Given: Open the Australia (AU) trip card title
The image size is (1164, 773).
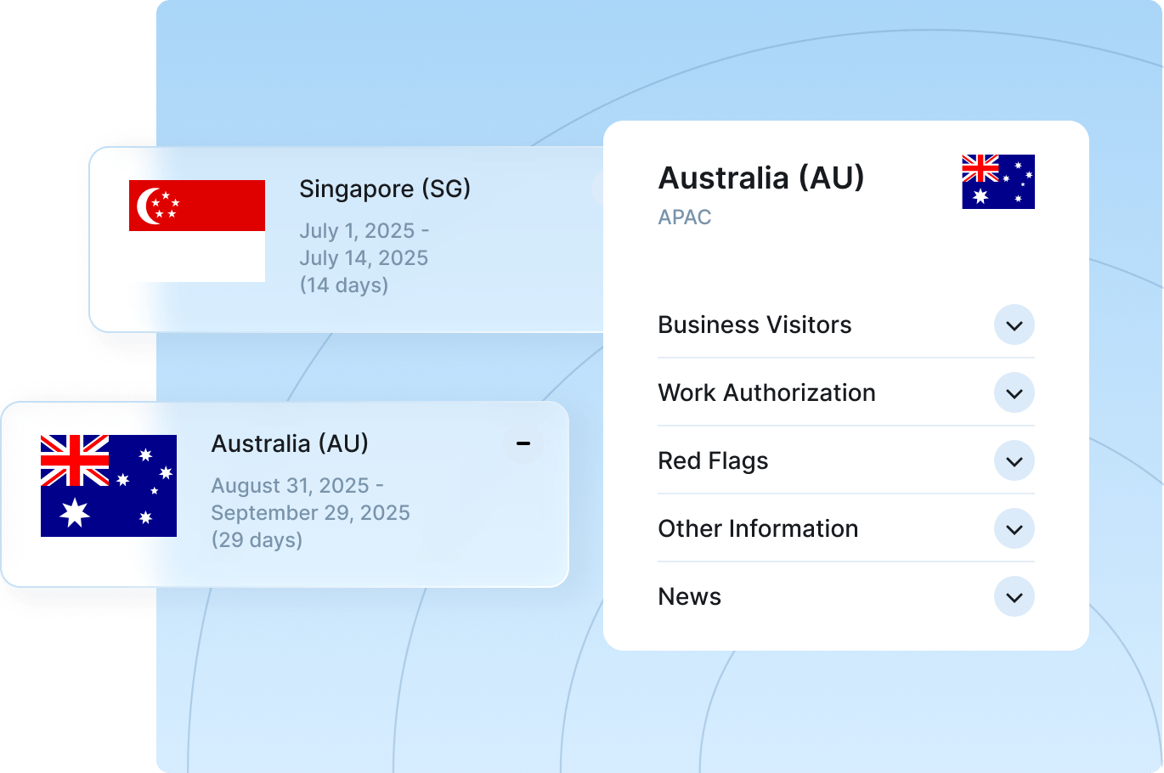Looking at the screenshot, I should click(290, 443).
